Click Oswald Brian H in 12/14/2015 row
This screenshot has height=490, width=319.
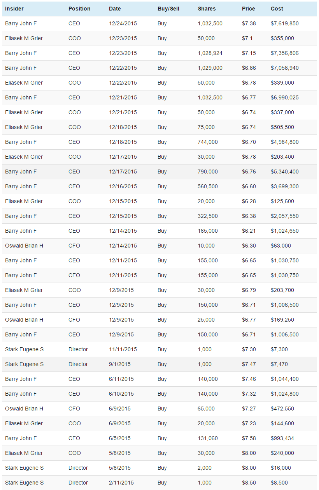[x=24, y=246]
